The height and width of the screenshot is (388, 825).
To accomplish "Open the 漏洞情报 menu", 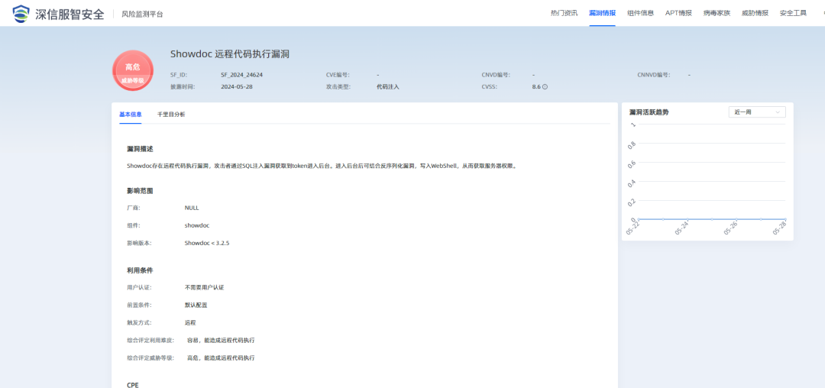I will [x=602, y=13].
